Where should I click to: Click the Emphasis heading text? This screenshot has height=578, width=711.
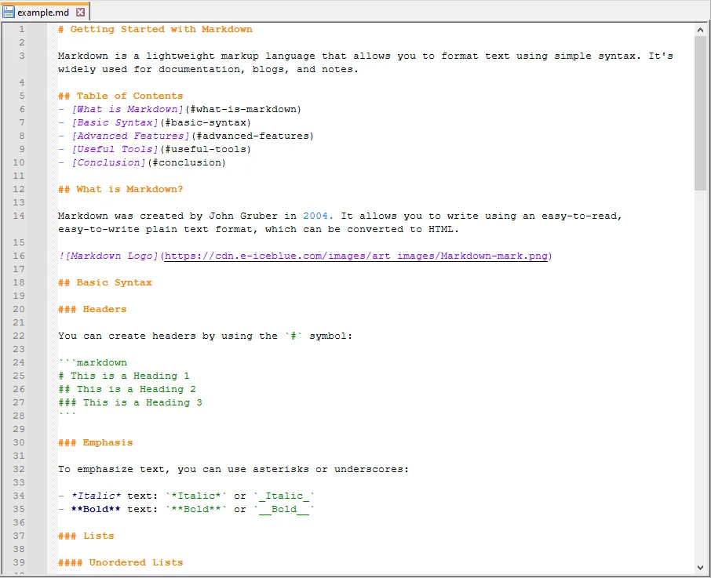click(x=95, y=442)
